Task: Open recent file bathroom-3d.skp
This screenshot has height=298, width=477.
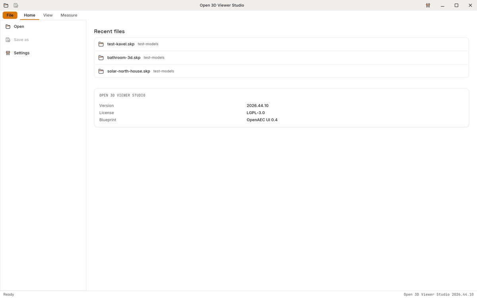Action: coord(281,58)
